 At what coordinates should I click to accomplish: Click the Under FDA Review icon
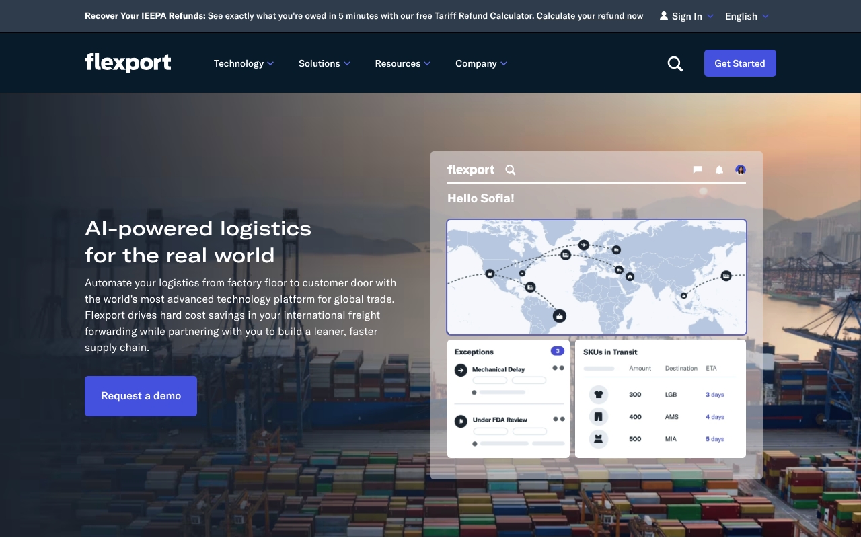461,421
